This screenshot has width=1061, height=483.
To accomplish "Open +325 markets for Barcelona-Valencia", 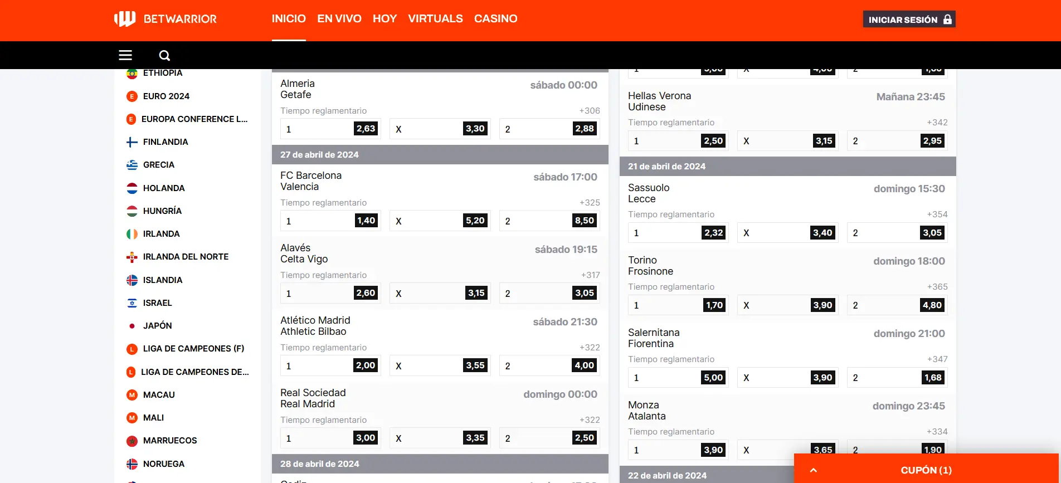I will click(x=590, y=203).
